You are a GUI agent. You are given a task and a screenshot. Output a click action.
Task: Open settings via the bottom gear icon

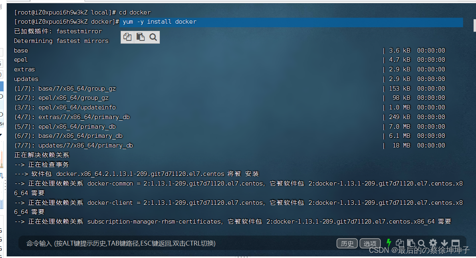click(x=433, y=243)
